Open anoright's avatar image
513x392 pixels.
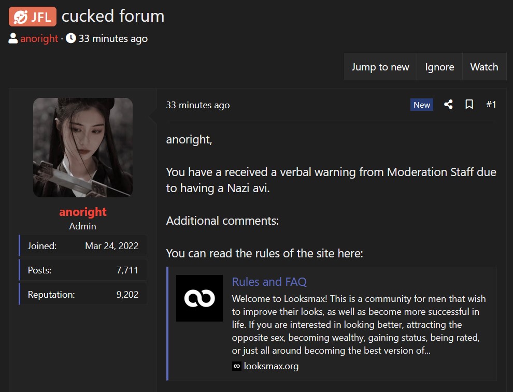83,148
